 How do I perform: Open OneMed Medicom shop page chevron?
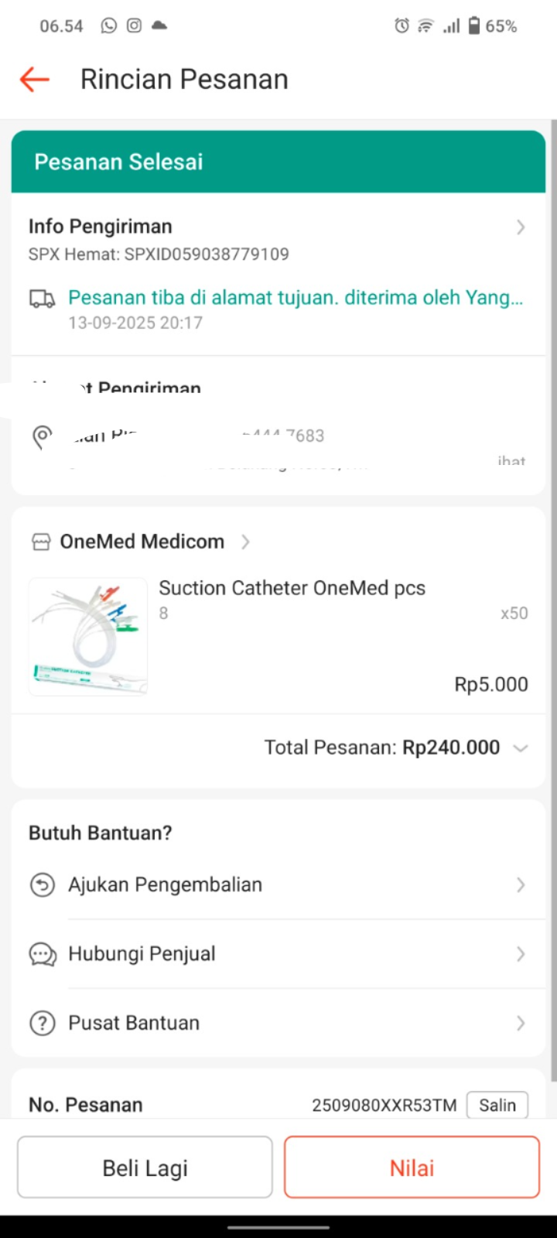pyautogui.click(x=245, y=542)
